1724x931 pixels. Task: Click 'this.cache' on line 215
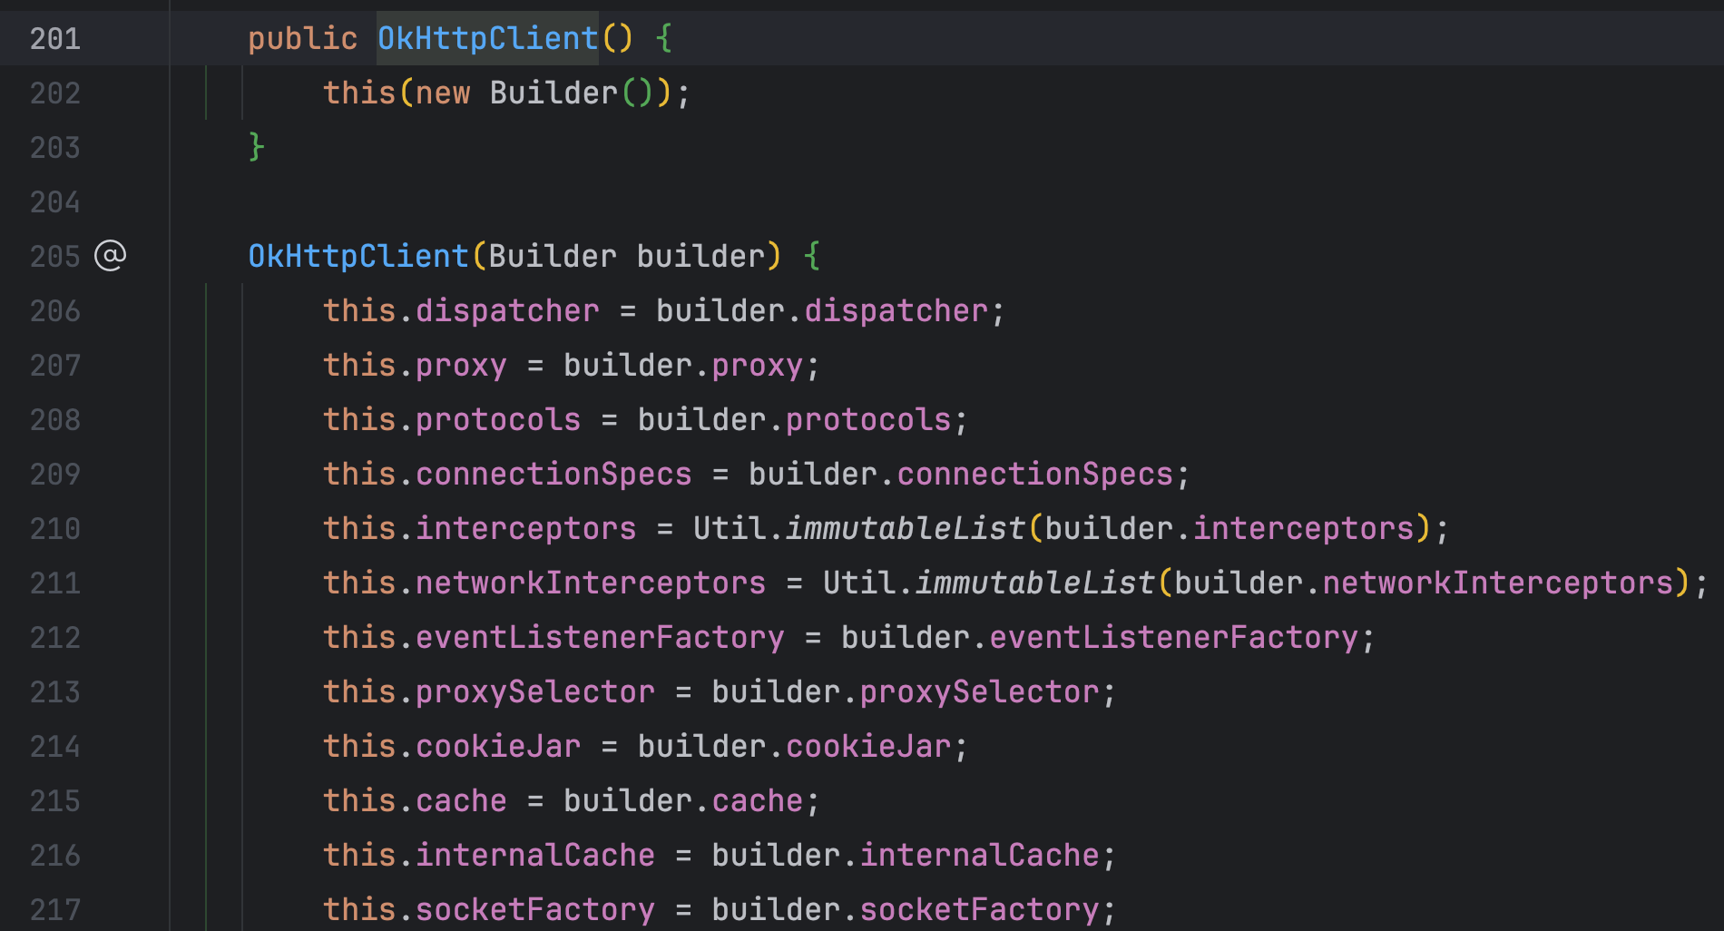[415, 800]
